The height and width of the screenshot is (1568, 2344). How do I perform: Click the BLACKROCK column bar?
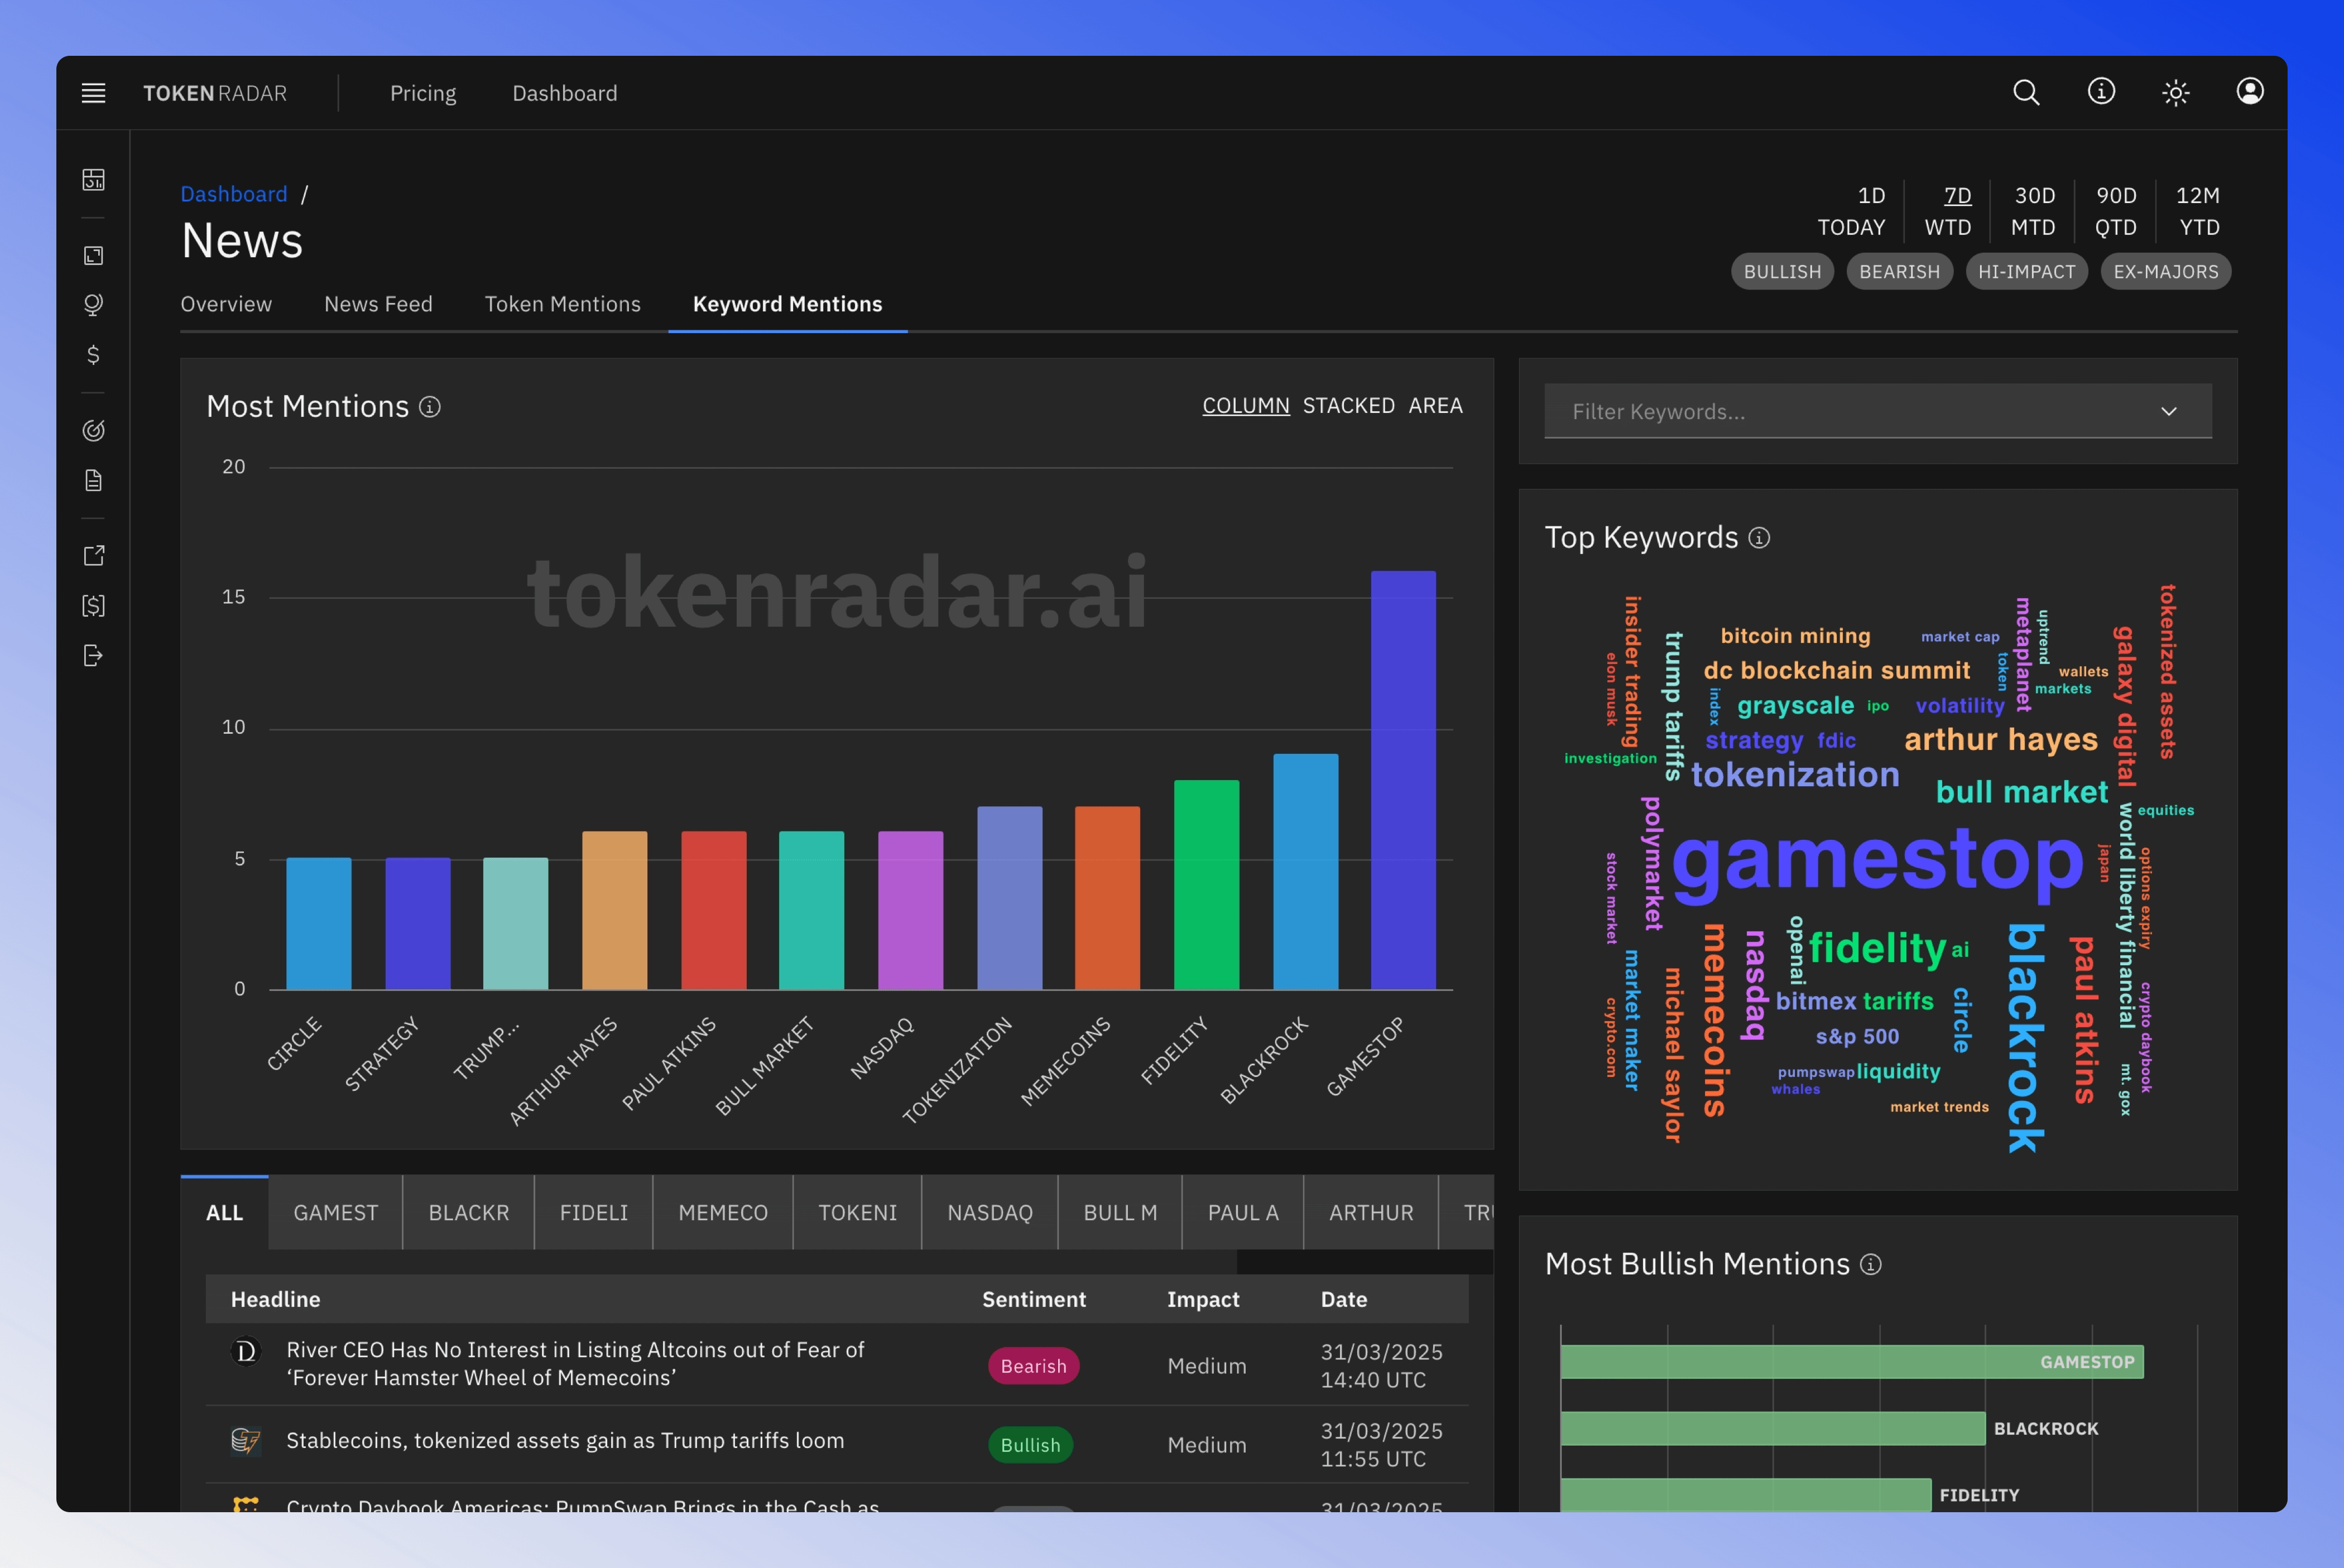(x=1305, y=872)
